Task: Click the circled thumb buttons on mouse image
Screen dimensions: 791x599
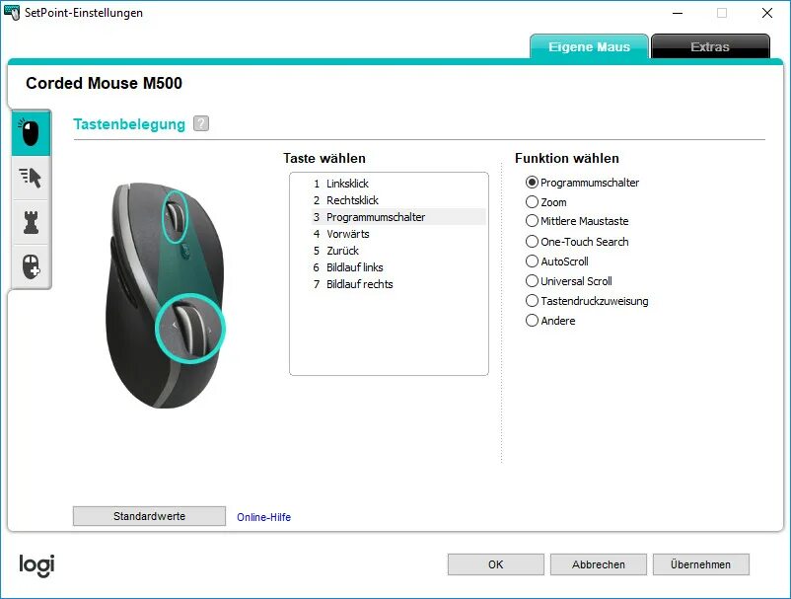Action: point(189,329)
